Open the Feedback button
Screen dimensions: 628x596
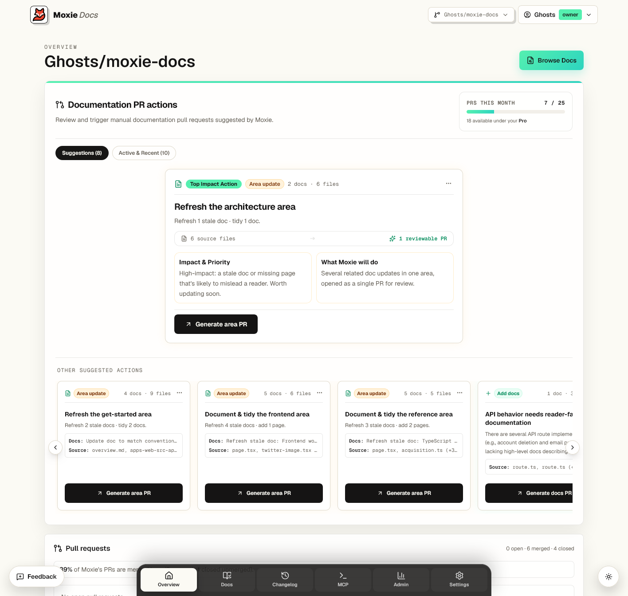point(36,576)
